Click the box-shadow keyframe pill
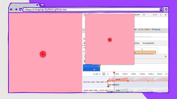This screenshot has height=99, width=177. tap(108, 86)
